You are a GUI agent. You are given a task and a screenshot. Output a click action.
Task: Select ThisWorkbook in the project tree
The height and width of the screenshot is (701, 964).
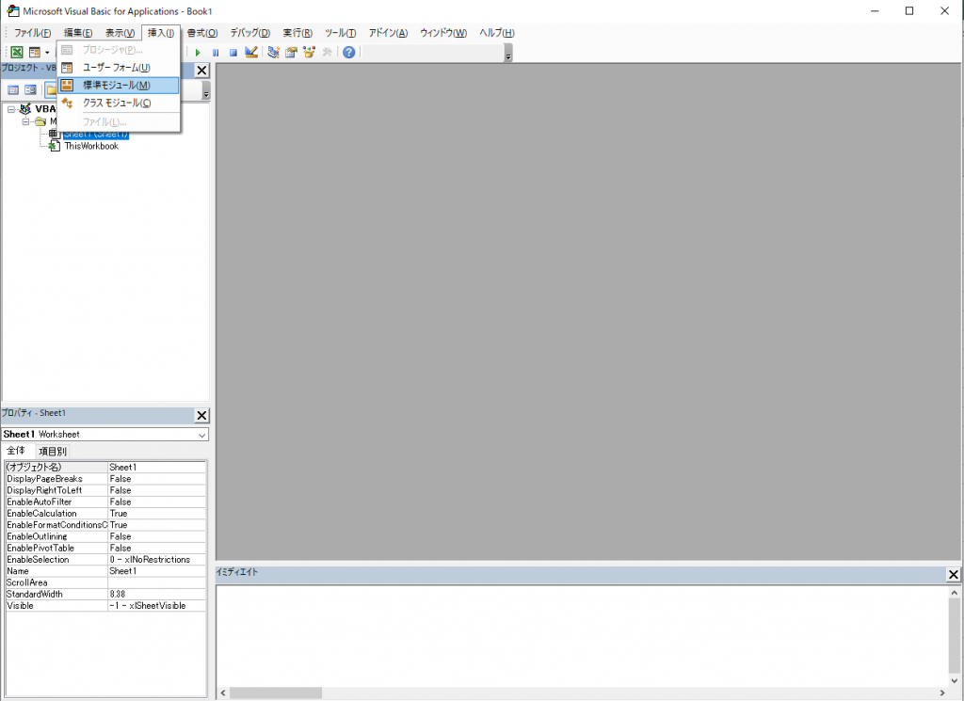coord(91,146)
